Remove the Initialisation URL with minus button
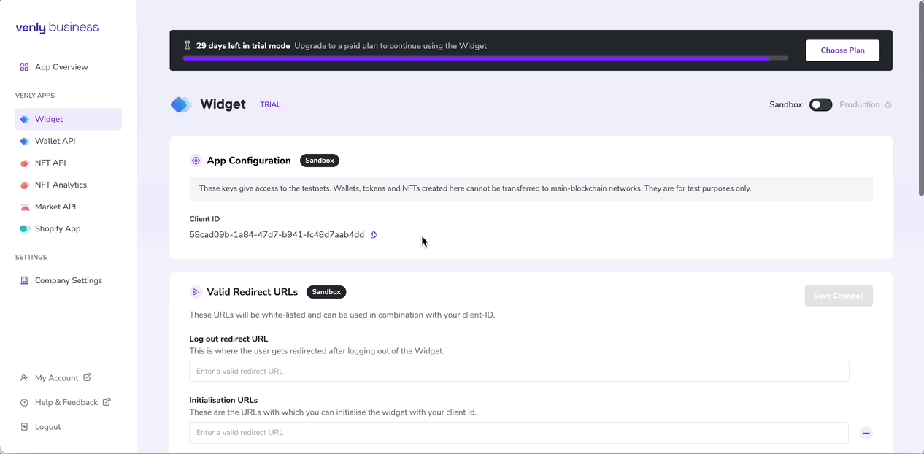924x454 pixels. (x=866, y=433)
